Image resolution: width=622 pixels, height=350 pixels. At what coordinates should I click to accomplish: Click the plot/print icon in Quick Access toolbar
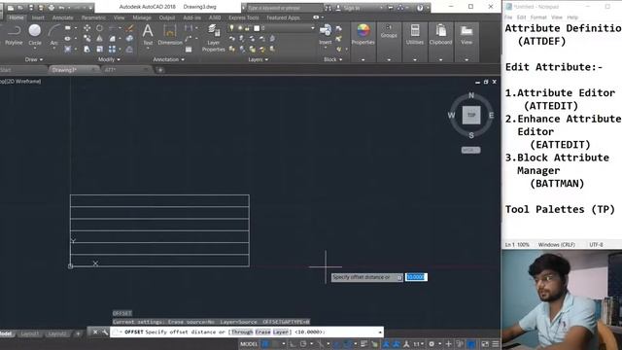(x=52, y=8)
